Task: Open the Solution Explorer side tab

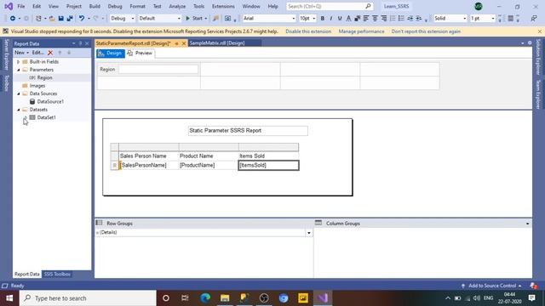Action: tap(538, 57)
